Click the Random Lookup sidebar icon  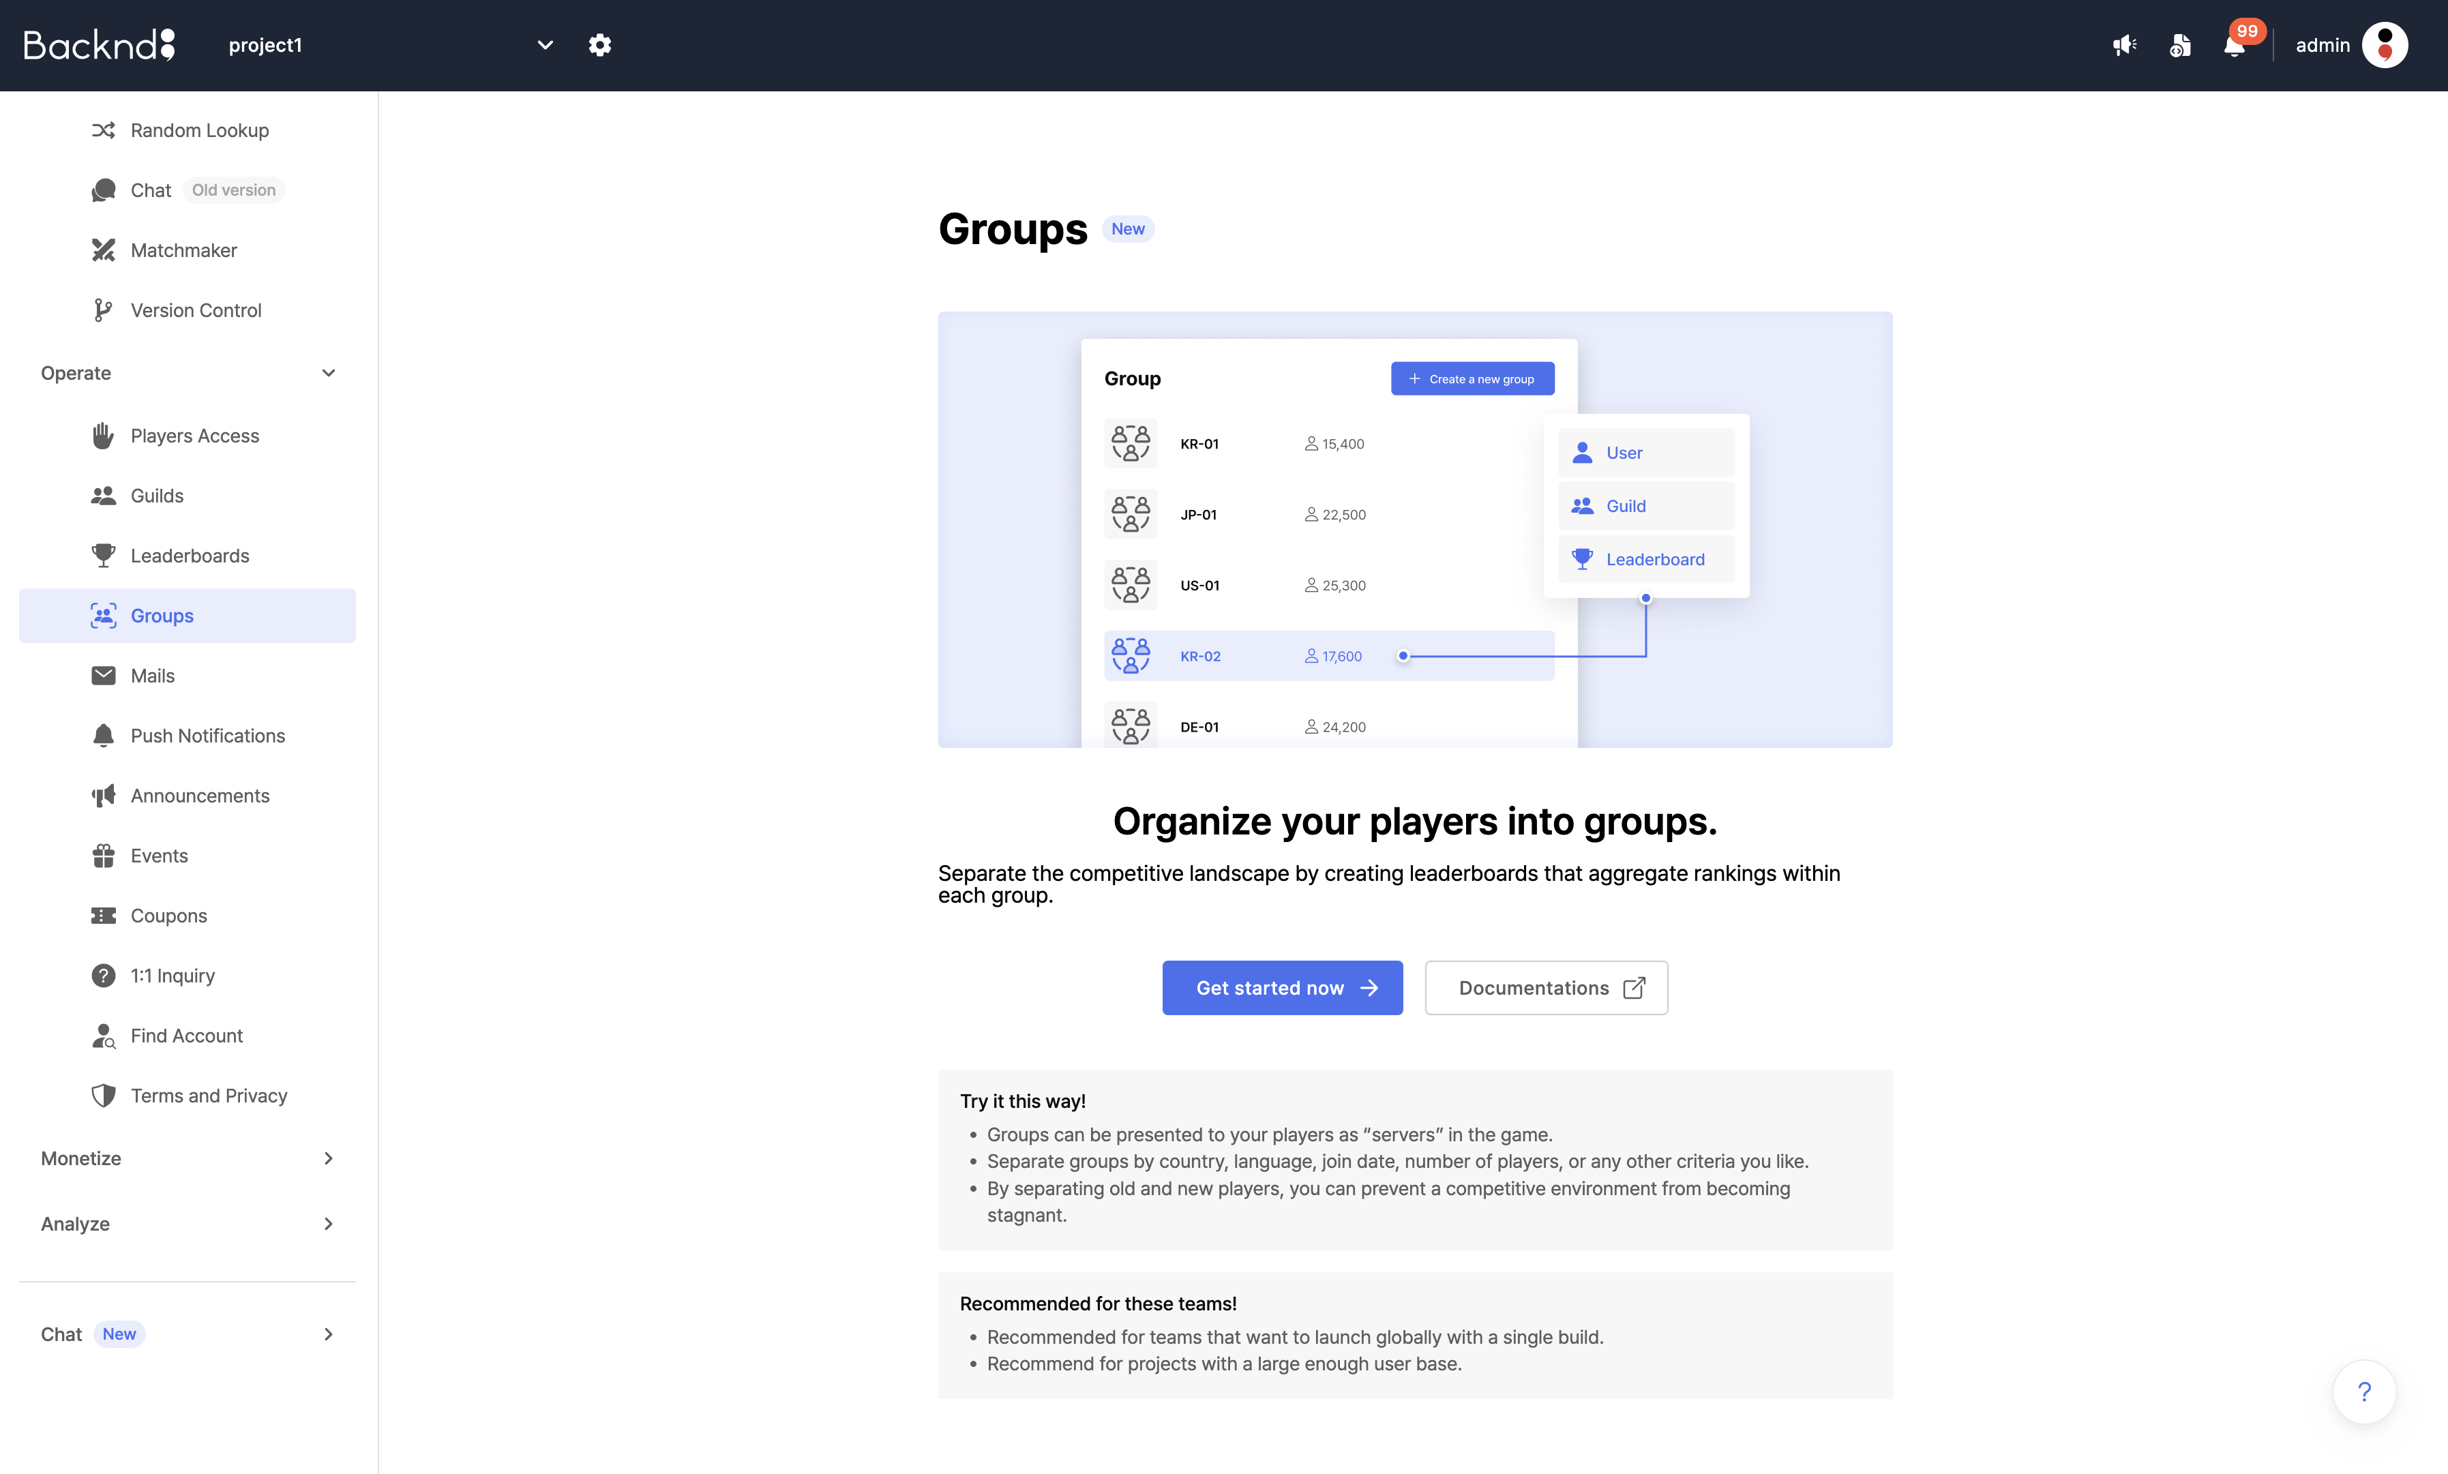click(x=103, y=130)
